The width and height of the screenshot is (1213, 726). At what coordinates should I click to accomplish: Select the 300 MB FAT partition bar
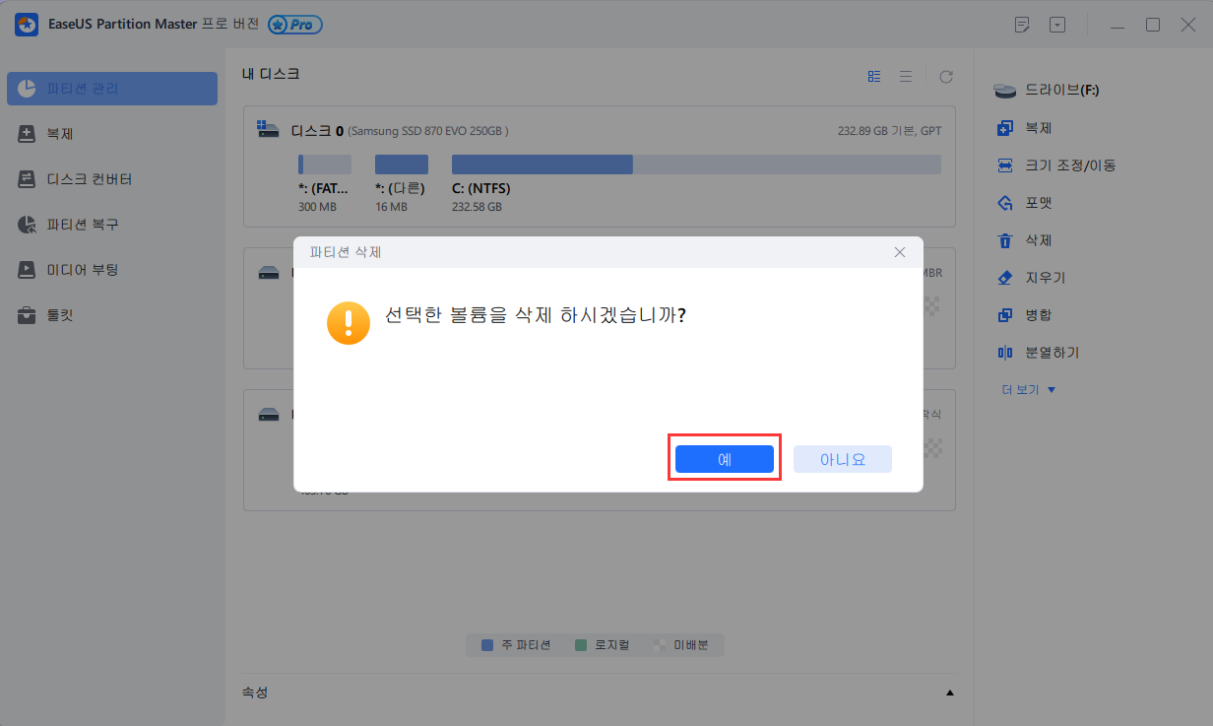[325, 165]
